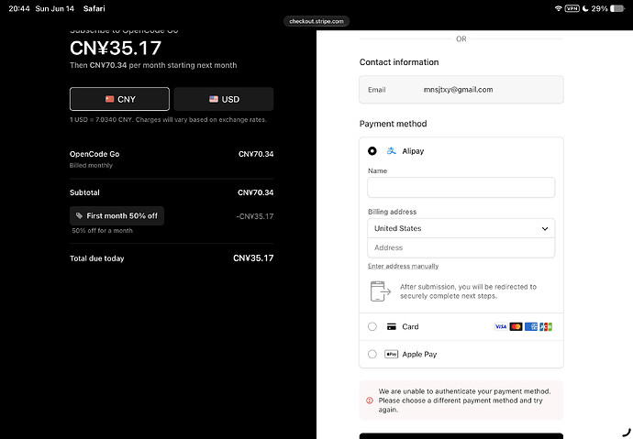Click the Name input field

coord(461,188)
